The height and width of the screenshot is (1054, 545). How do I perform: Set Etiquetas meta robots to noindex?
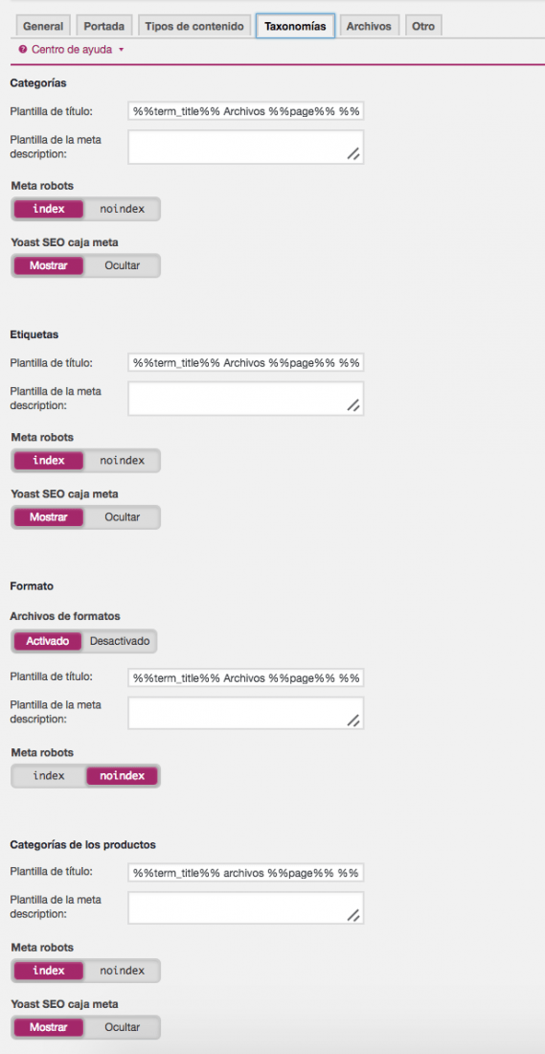coord(122,461)
